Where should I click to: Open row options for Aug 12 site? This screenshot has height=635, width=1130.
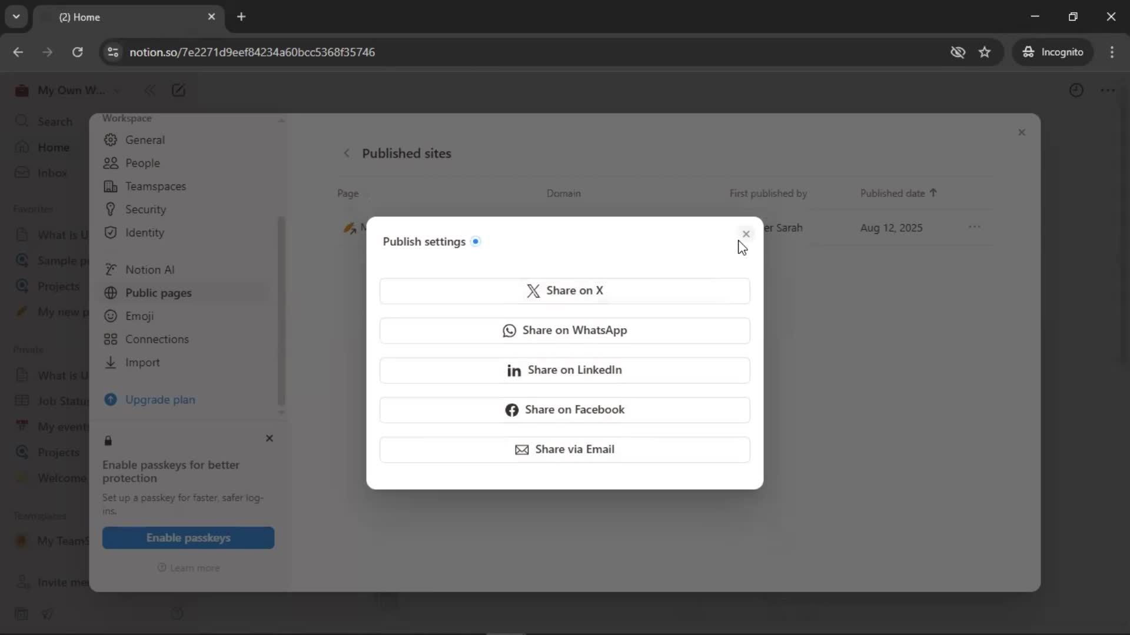point(974,228)
